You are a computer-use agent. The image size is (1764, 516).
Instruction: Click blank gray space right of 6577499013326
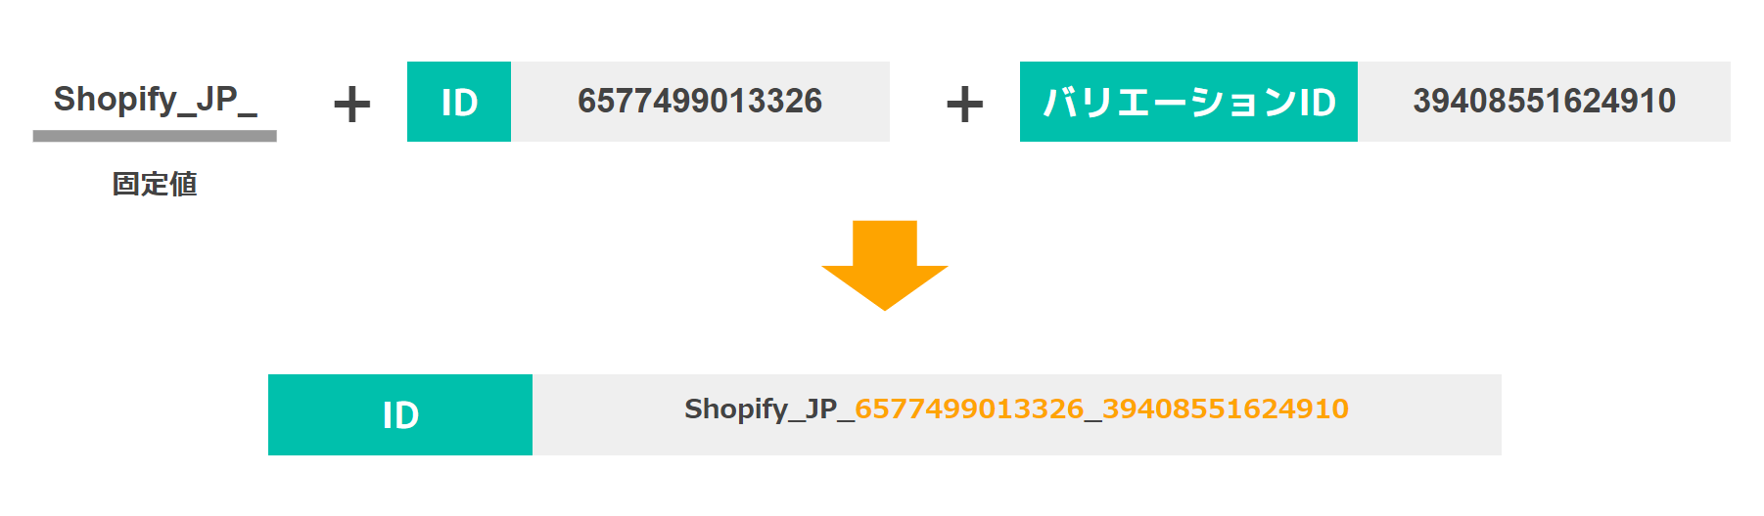[x=857, y=102]
